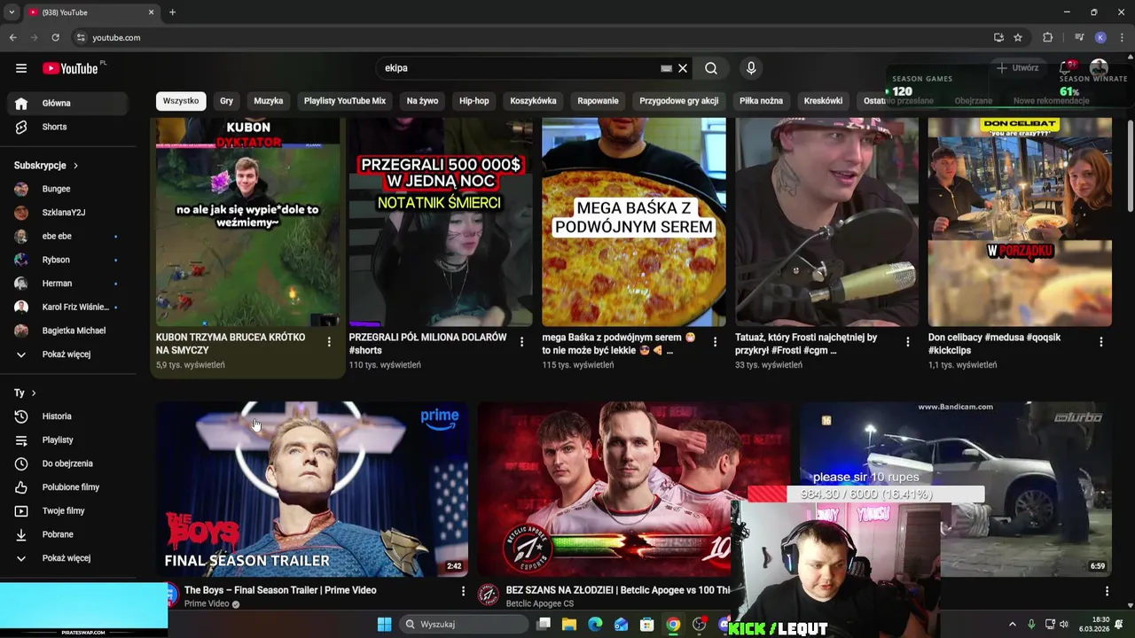The height and width of the screenshot is (638, 1135).
Task: Select the Wszystko filter chip
Action: [181, 101]
